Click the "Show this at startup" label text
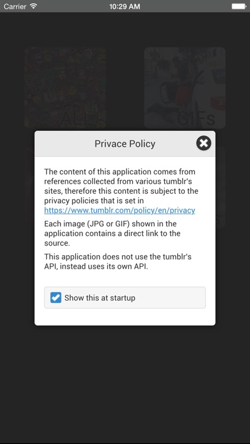The image size is (250, 444). (x=100, y=298)
